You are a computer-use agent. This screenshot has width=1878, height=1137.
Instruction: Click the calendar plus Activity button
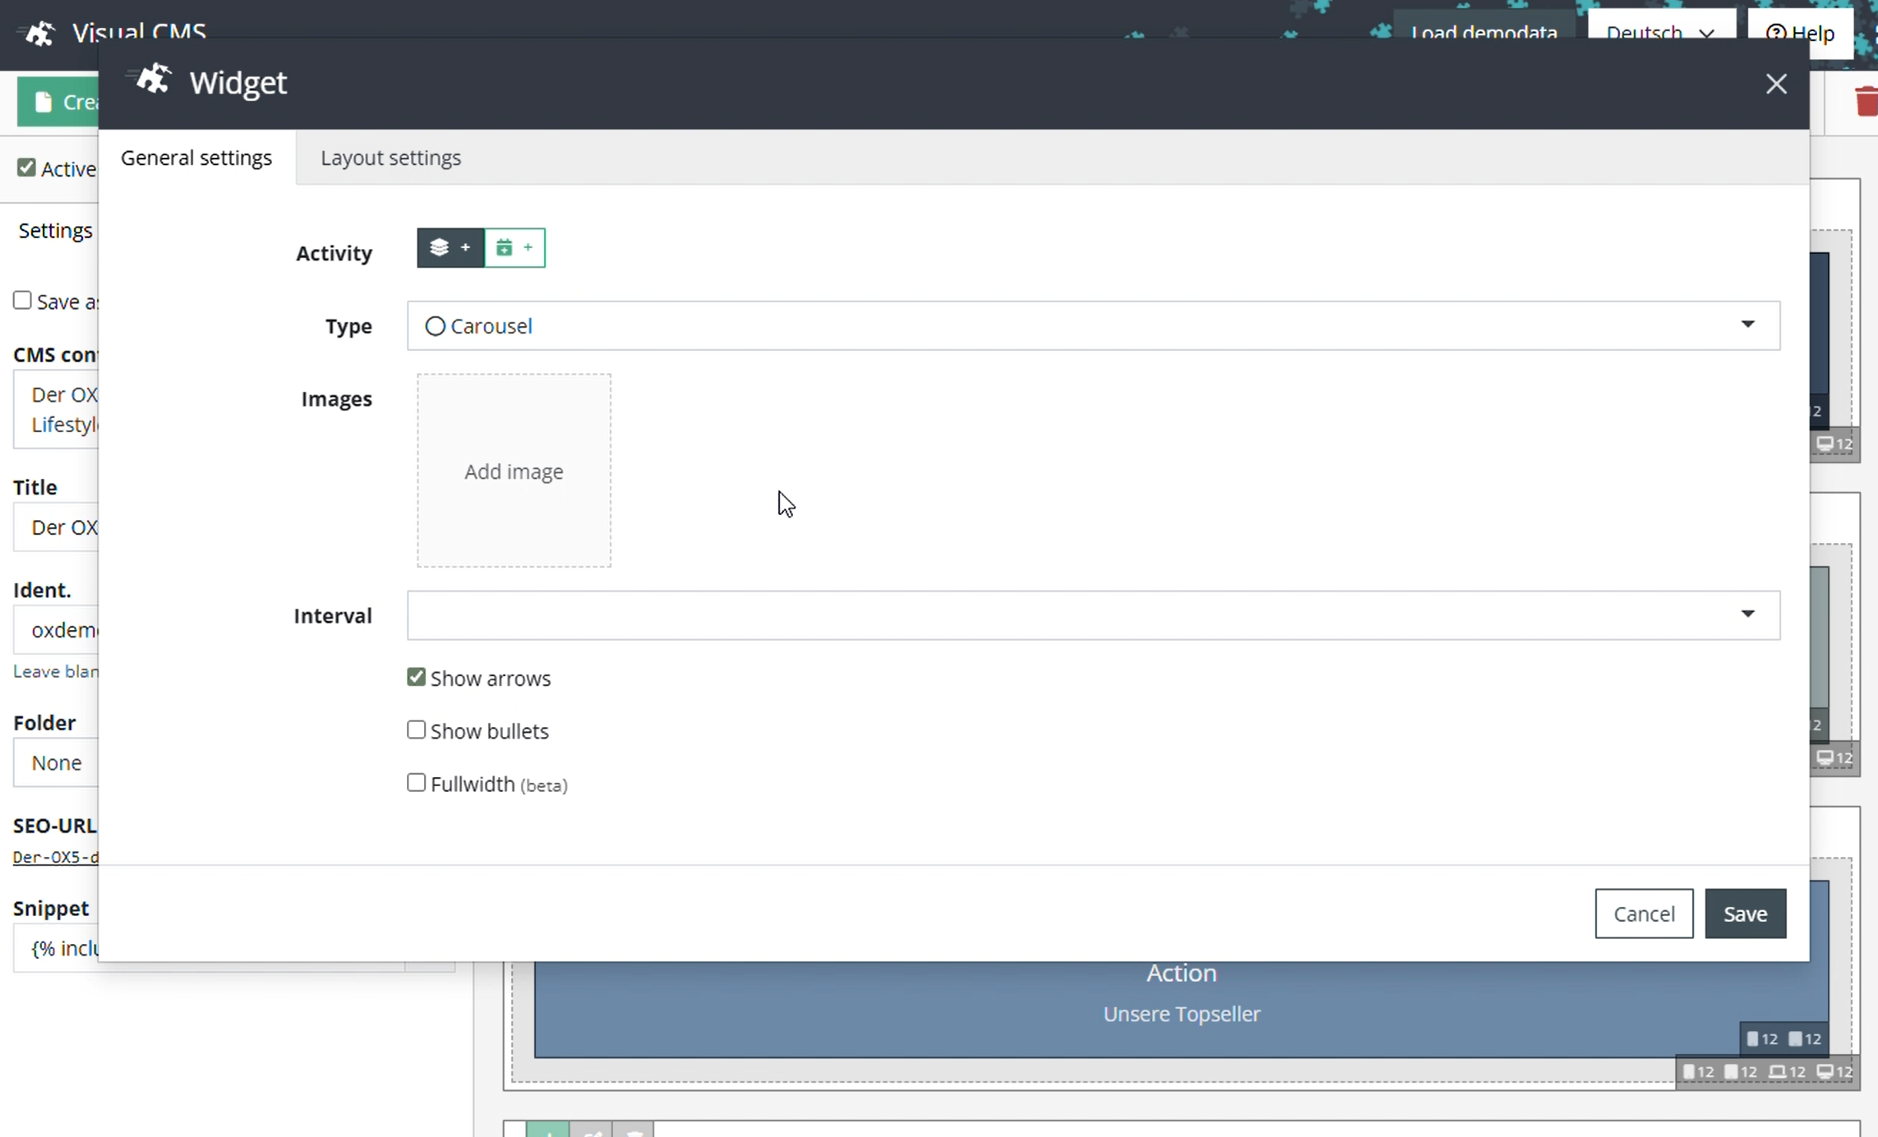coord(514,247)
